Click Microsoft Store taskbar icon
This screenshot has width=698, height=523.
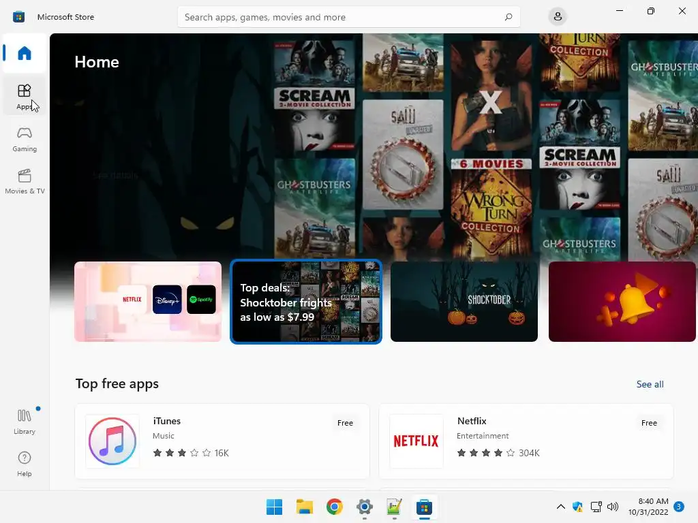(x=424, y=507)
